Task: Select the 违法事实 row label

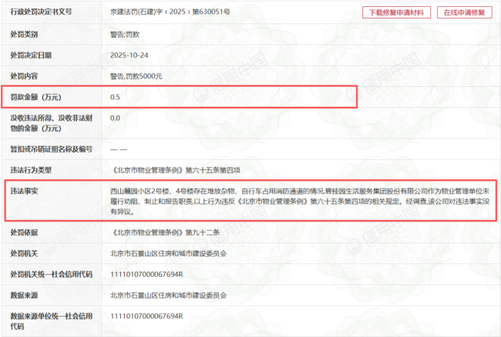Action: (x=24, y=190)
